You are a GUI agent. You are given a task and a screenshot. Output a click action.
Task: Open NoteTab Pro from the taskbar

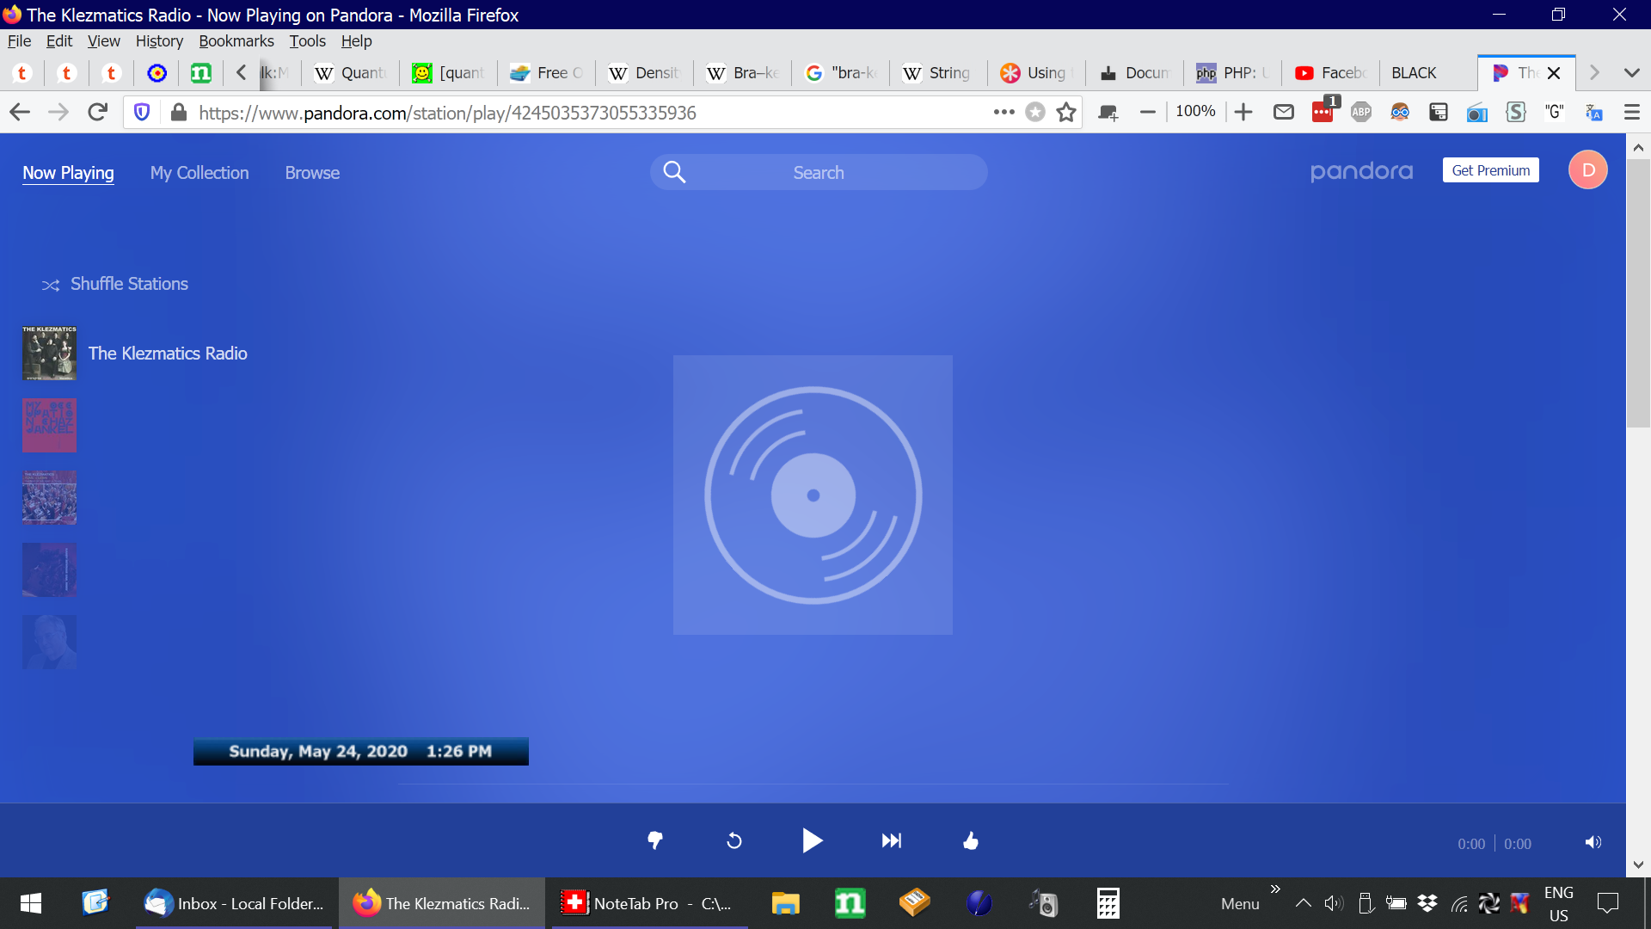(648, 903)
